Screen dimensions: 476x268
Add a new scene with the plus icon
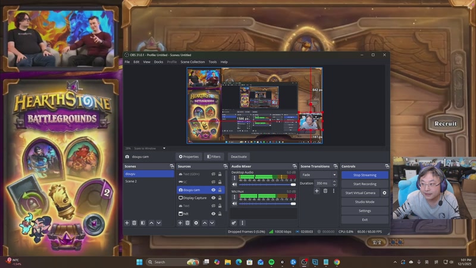coord(127,223)
